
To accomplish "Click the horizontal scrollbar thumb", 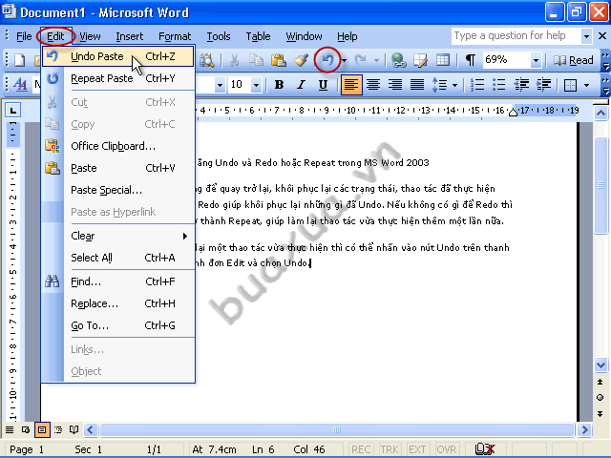I will (x=337, y=430).
